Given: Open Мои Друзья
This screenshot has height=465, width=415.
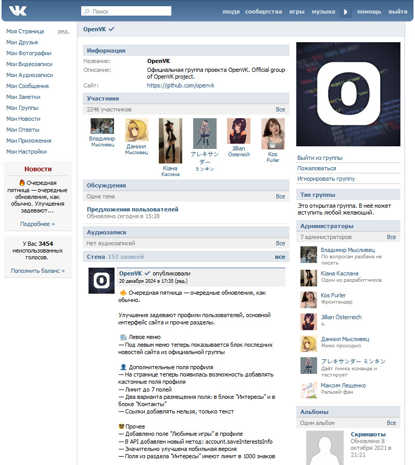Looking at the screenshot, I should [22, 42].
